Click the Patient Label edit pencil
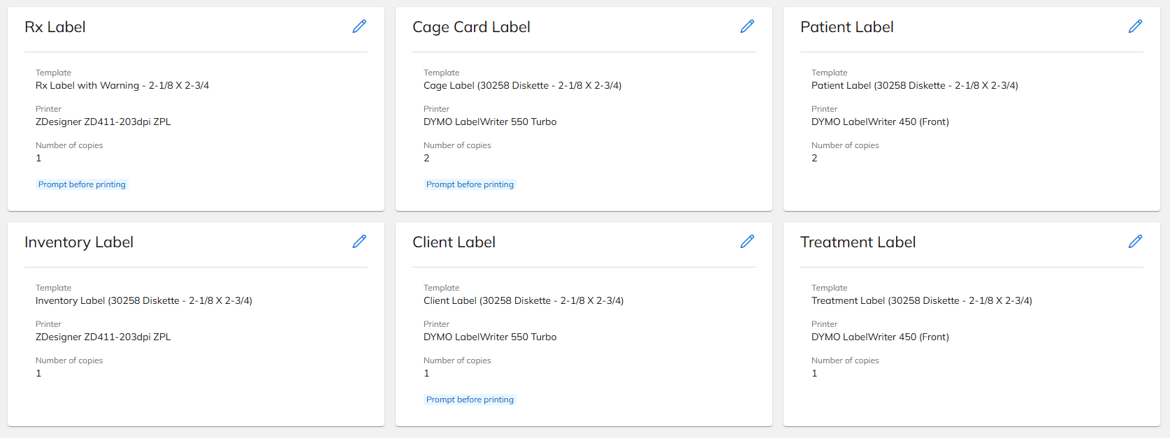Screen dimensions: 1170x438 pyautogui.click(x=1135, y=27)
